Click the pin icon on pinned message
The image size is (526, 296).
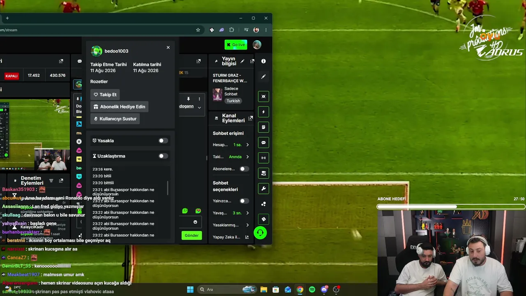point(188,99)
